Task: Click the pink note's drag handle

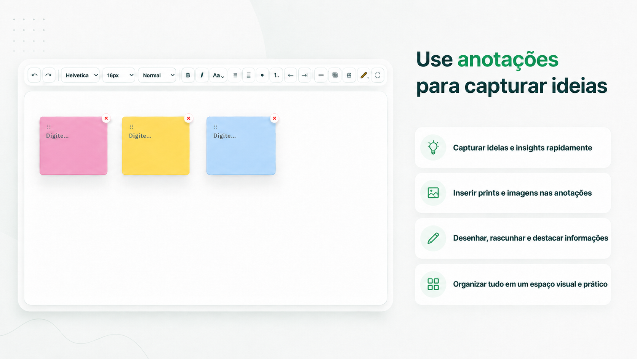Action: [49, 127]
